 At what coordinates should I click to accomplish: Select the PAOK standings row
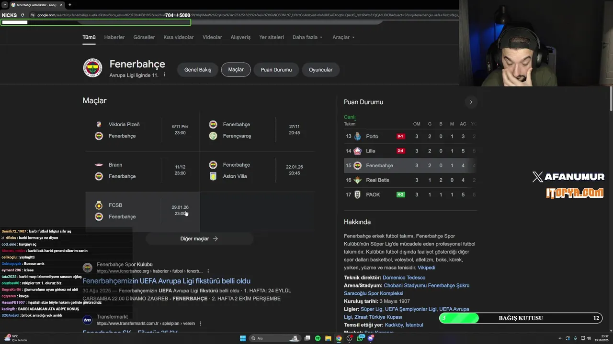click(410, 194)
